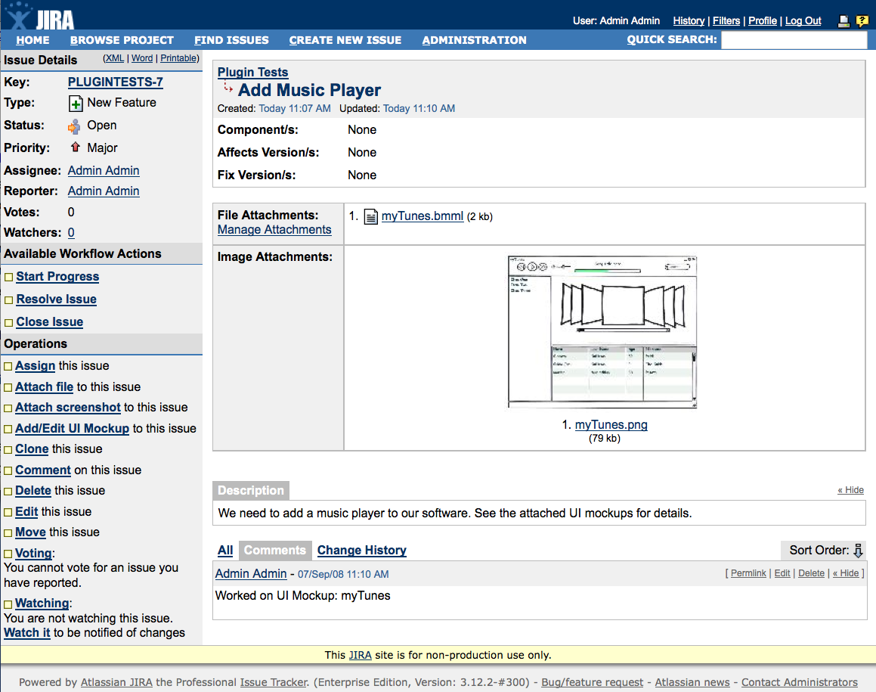Switch to the Change History tab

pos(361,550)
